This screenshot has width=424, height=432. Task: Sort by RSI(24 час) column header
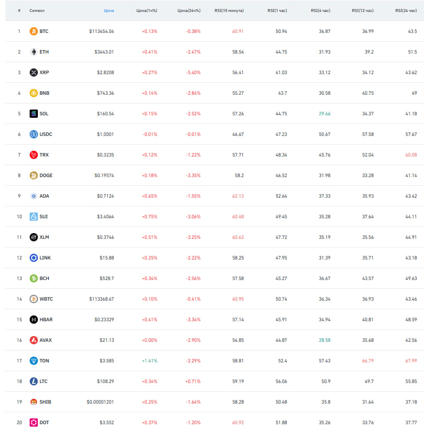pos(406,10)
